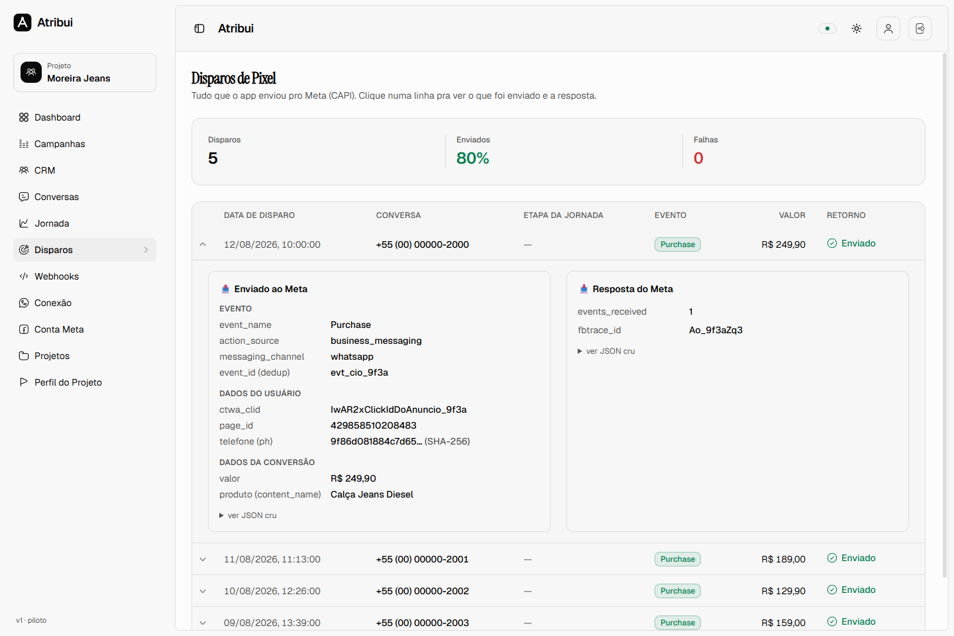Click the Purchase badge for 00000-2001
Screen dimensions: 954x636
pyautogui.click(x=678, y=559)
